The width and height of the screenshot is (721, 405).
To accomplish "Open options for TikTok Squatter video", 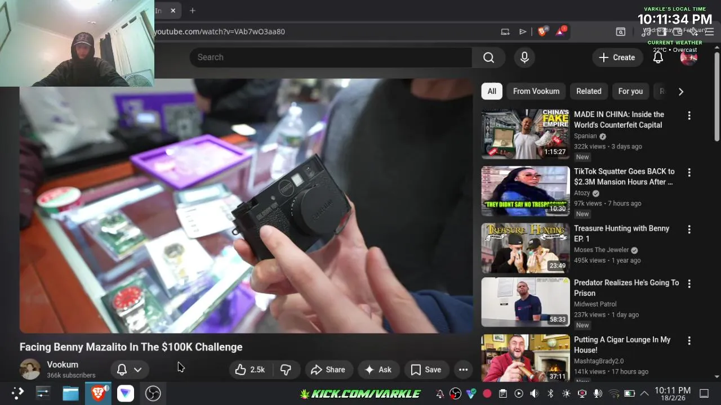I will pyautogui.click(x=689, y=172).
